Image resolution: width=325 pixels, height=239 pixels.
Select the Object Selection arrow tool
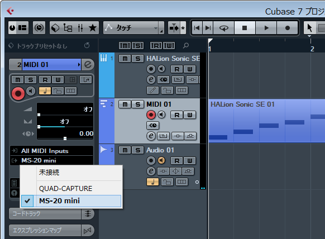pos(310,27)
